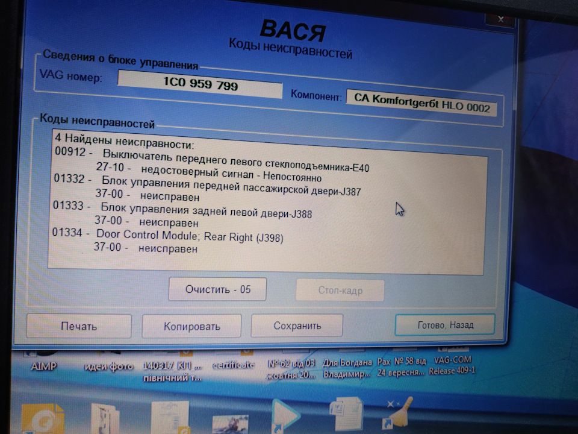Open the '140317 КП' desktop file

[173, 371]
